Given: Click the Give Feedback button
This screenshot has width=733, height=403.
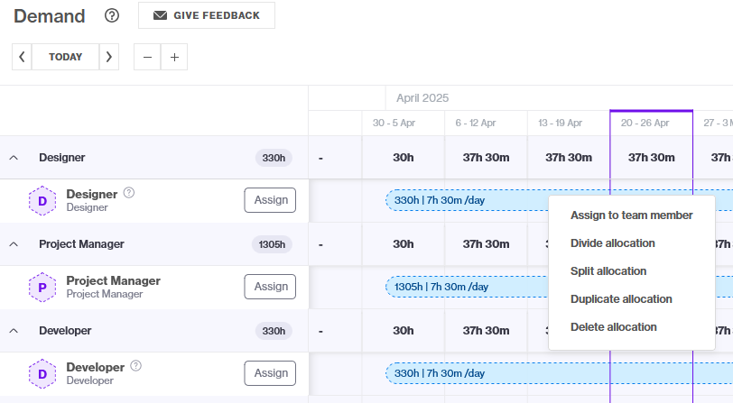Looking at the screenshot, I should (207, 15).
